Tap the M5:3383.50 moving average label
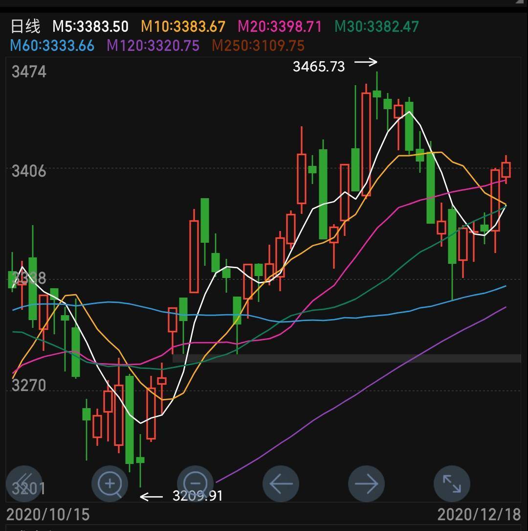The width and height of the screenshot is (528, 531). 90,26
